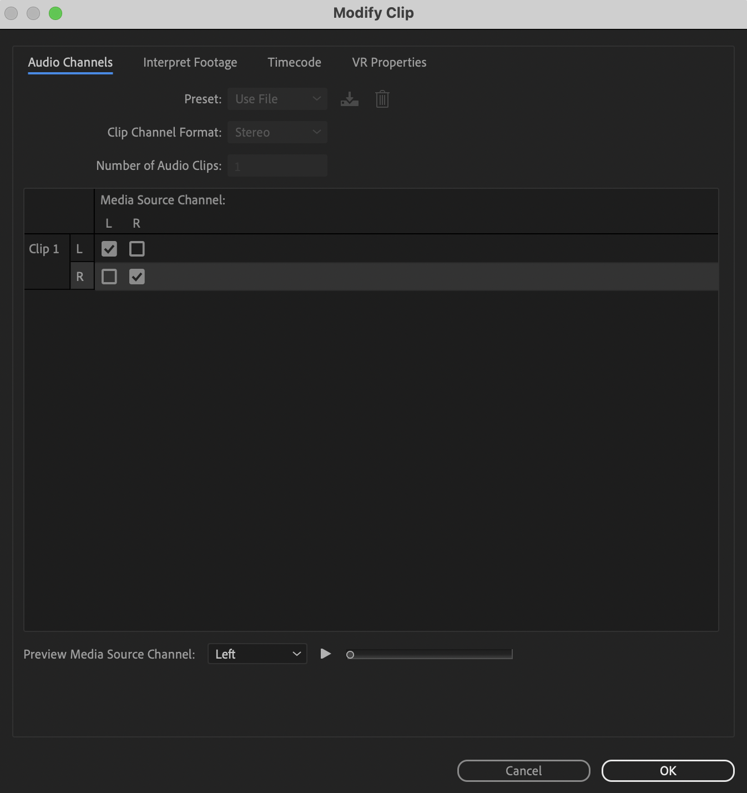Click the save preset icon
This screenshot has width=747, height=793.
coord(349,99)
